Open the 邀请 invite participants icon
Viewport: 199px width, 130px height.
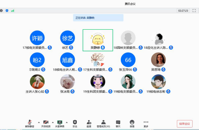(x=89, y=122)
